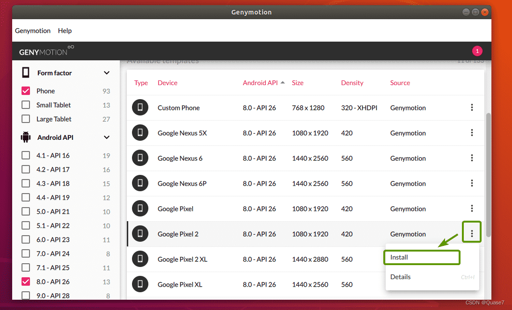Click the template list vertical scrollbar
This screenshot has width=512, height=310.
coord(489,175)
